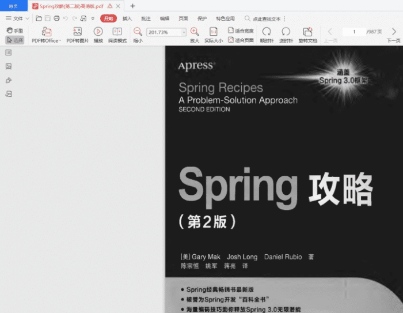The image size is (403, 313).
Task: Switch to the 批注 ribbon tab
Action: click(x=146, y=18)
